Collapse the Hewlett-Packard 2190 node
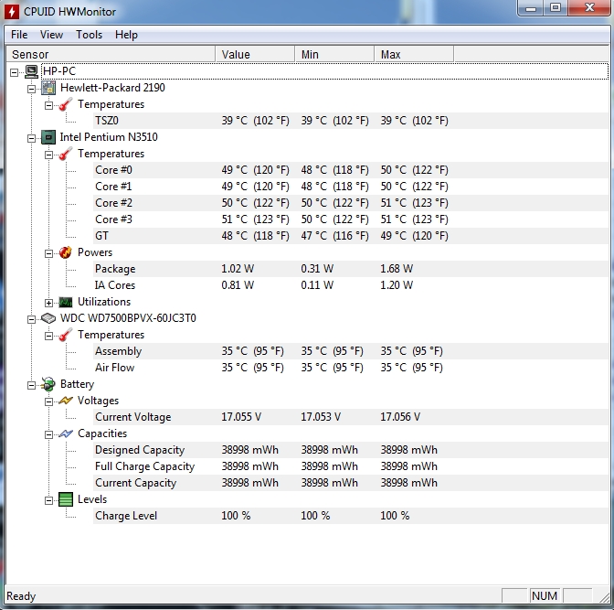Screen dimensions: 614x610 tap(31, 89)
